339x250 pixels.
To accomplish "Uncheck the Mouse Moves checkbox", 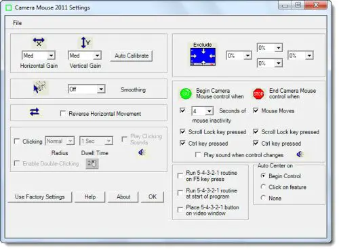I will 256,110.
